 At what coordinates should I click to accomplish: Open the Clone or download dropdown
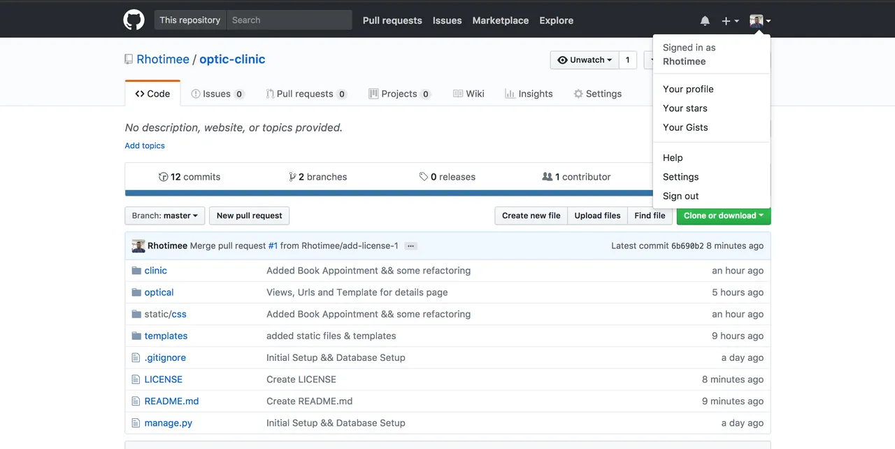[x=724, y=215]
